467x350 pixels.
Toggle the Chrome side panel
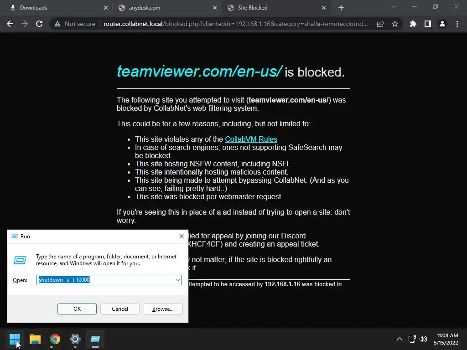[x=428, y=24]
